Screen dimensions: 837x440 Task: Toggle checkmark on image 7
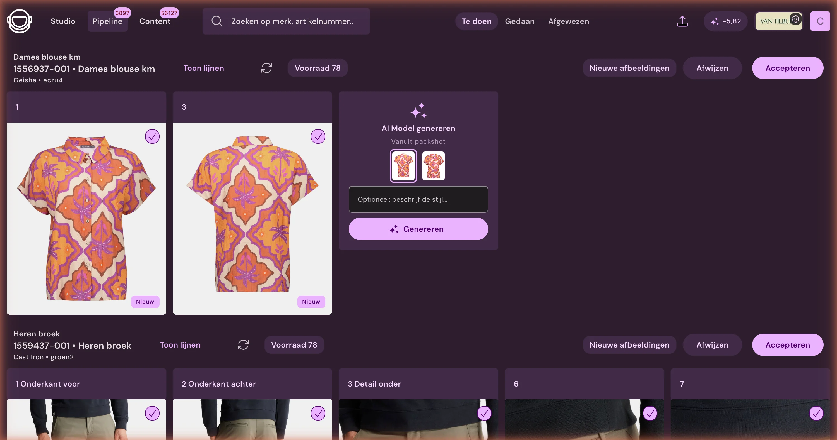click(816, 413)
